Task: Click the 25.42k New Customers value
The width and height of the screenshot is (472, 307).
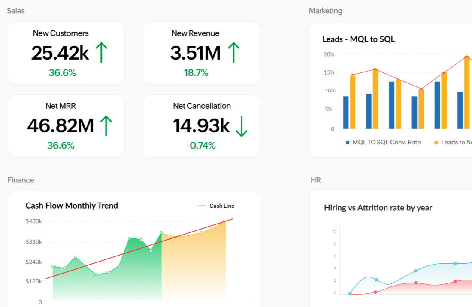Action: 60,53
